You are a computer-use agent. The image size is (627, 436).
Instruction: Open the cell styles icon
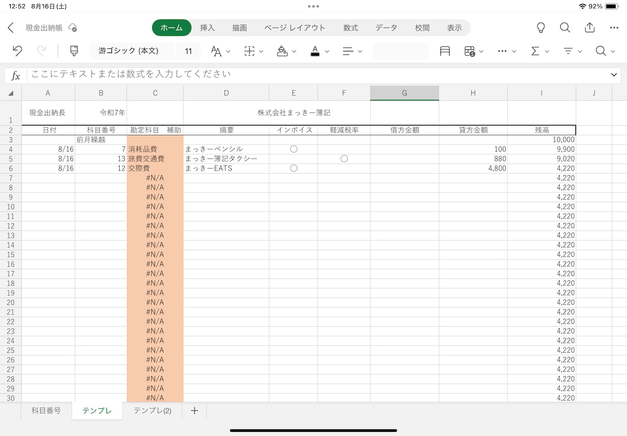445,51
